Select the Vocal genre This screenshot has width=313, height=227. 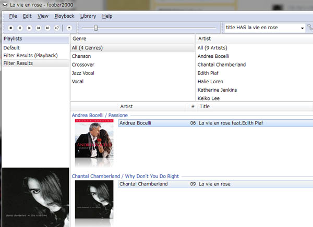(x=133, y=82)
